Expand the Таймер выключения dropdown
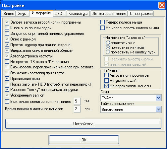 (x=131, y=110)
